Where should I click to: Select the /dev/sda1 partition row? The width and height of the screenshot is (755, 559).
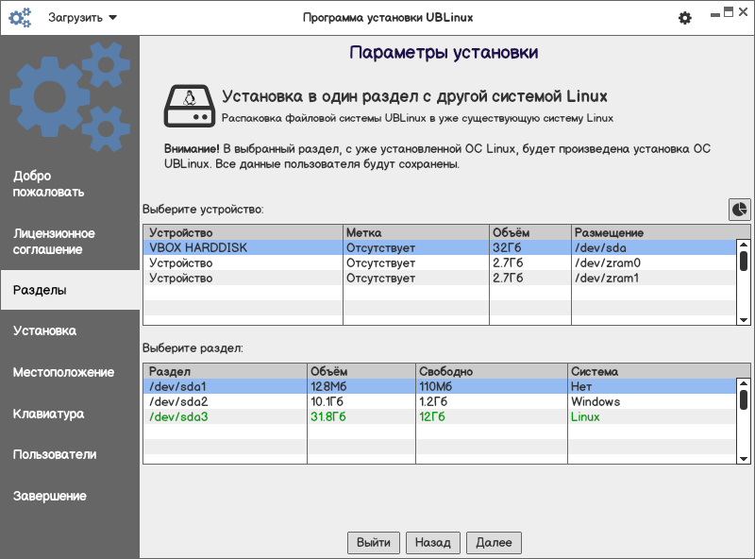(440, 386)
